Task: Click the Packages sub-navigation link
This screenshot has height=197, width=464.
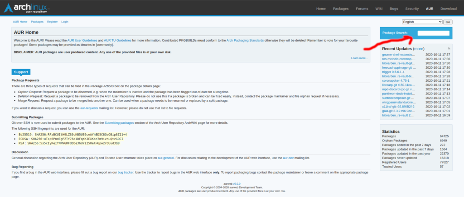Action: (37, 22)
